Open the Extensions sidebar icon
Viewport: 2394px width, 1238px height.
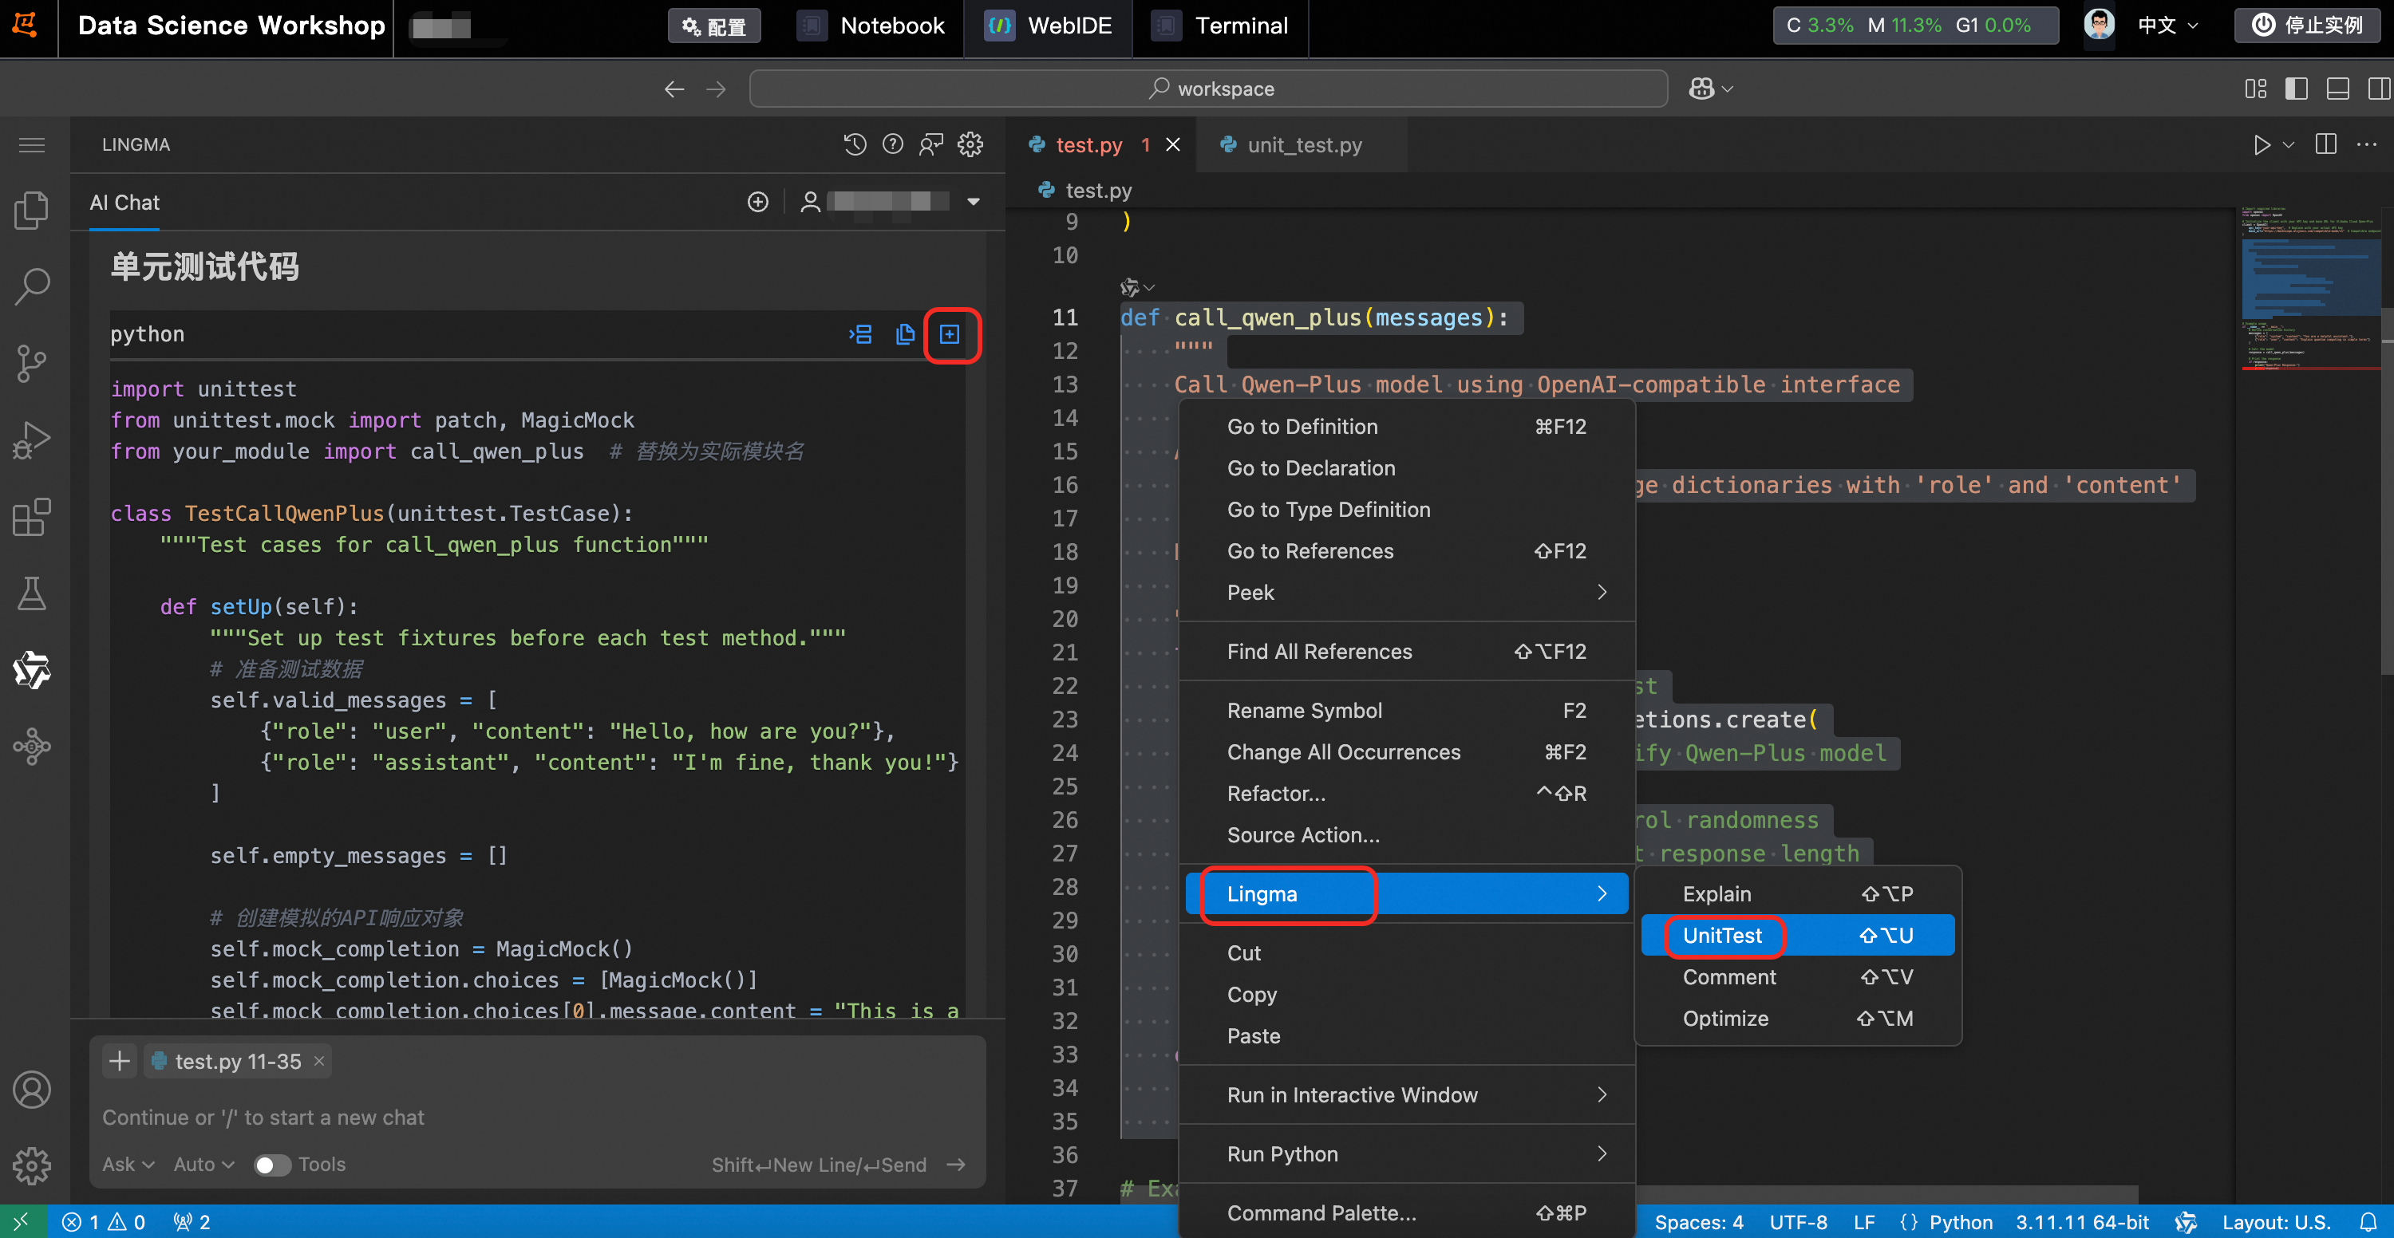tap(32, 518)
